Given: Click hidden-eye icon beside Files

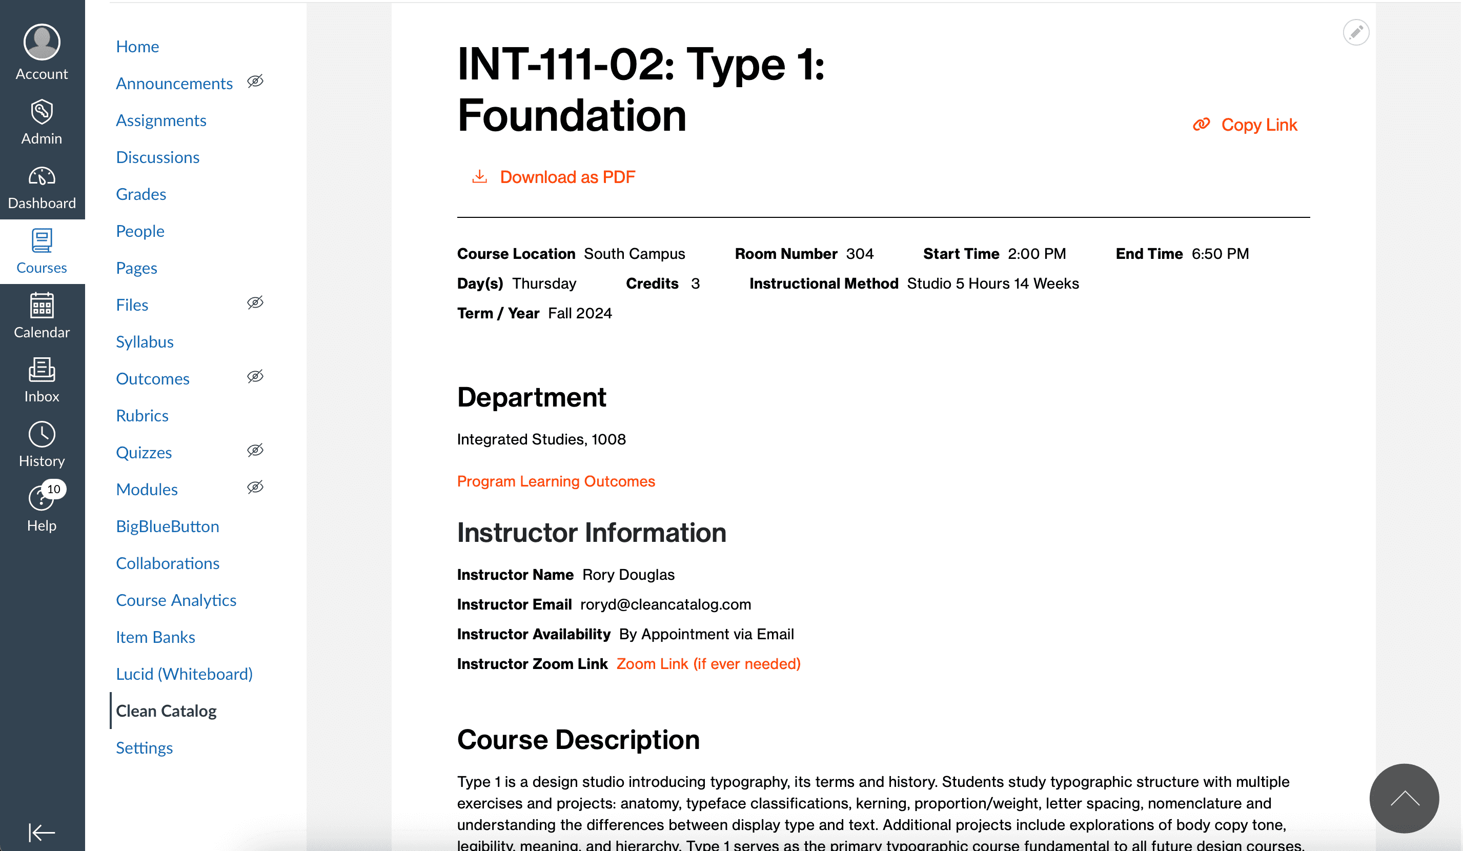Looking at the screenshot, I should [x=255, y=303].
